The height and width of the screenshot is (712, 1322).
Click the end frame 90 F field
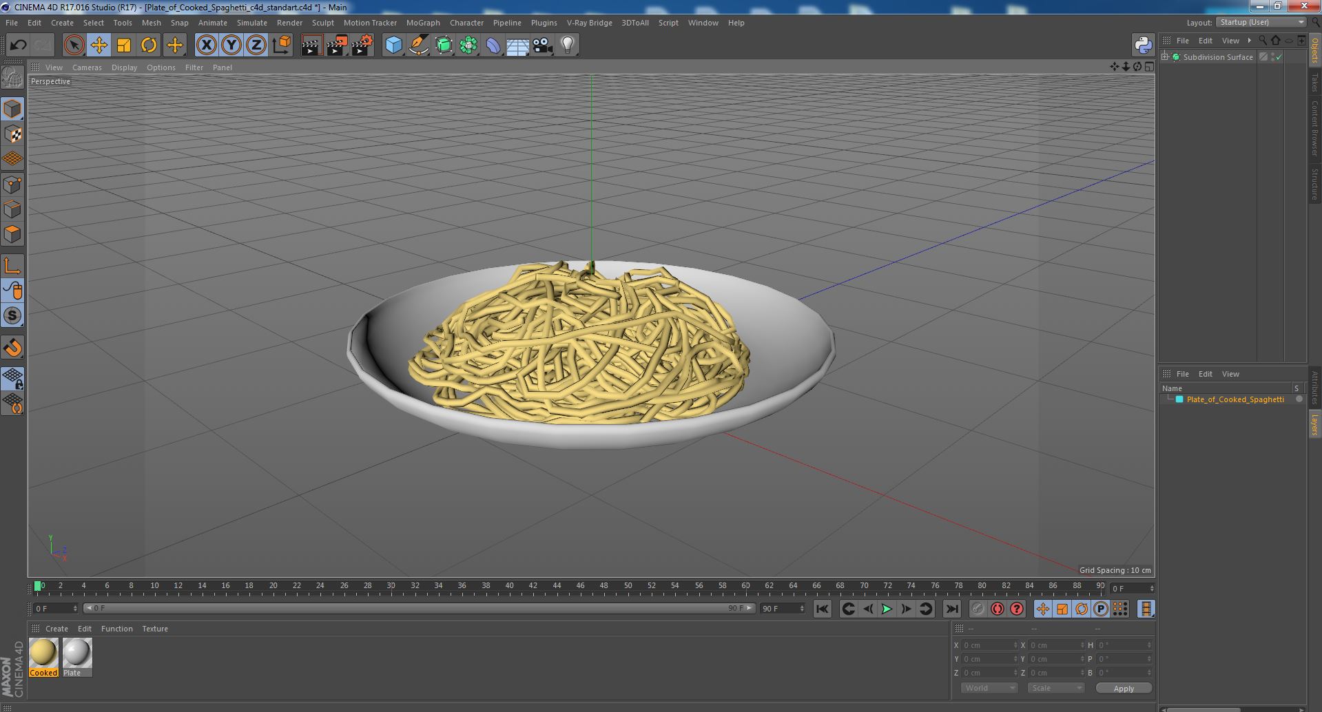tap(782, 609)
